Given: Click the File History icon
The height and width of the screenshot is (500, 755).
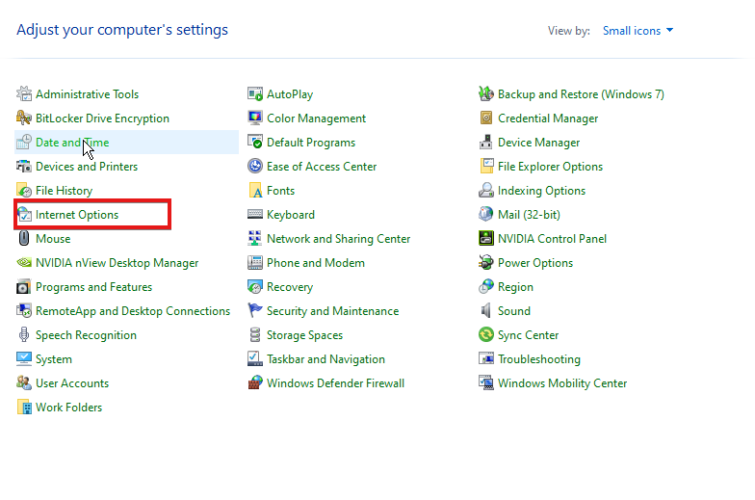Looking at the screenshot, I should [x=23, y=191].
